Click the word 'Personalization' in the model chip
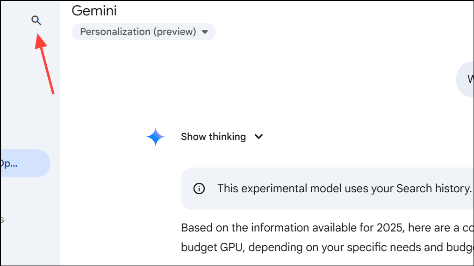474x266 pixels. coord(114,32)
